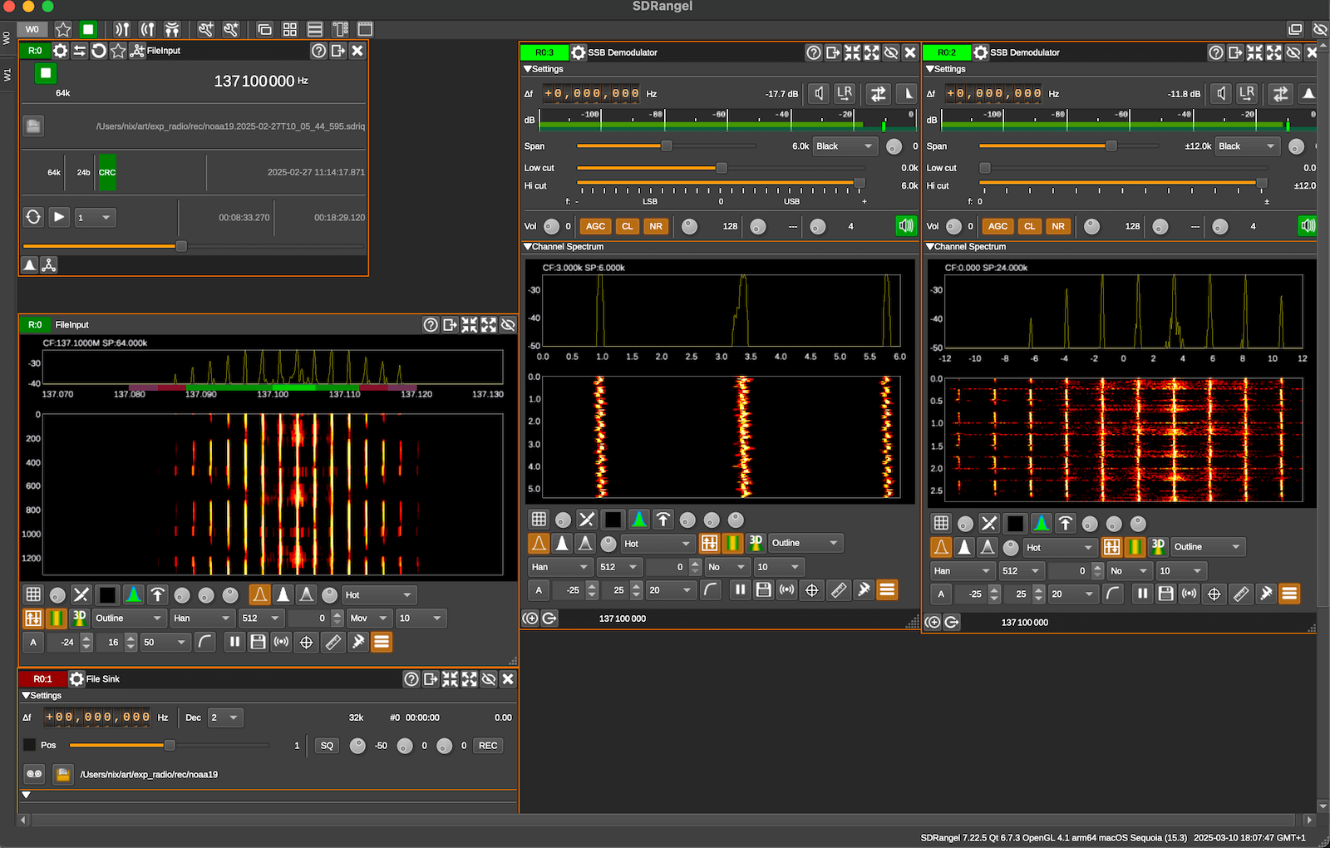
Task: Shrink the RO:3 SSB Demodulator window
Action: (852, 52)
